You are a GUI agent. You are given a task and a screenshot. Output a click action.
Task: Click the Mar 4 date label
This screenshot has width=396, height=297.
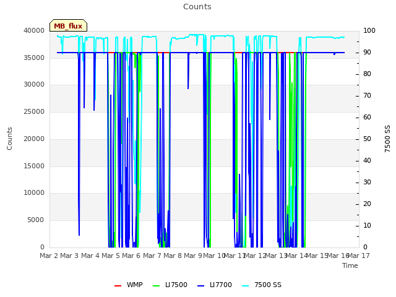pos(90,256)
